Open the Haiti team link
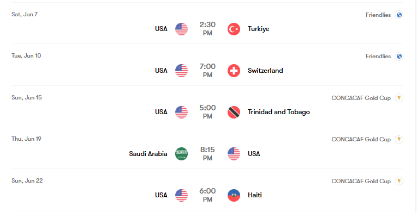417x212 pixels. point(254,195)
